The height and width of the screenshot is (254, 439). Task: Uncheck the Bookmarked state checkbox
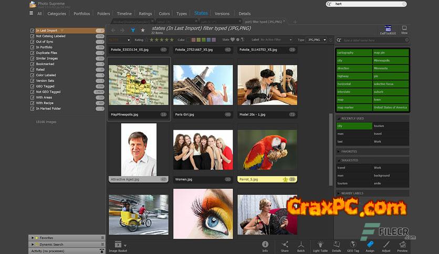click(33, 64)
